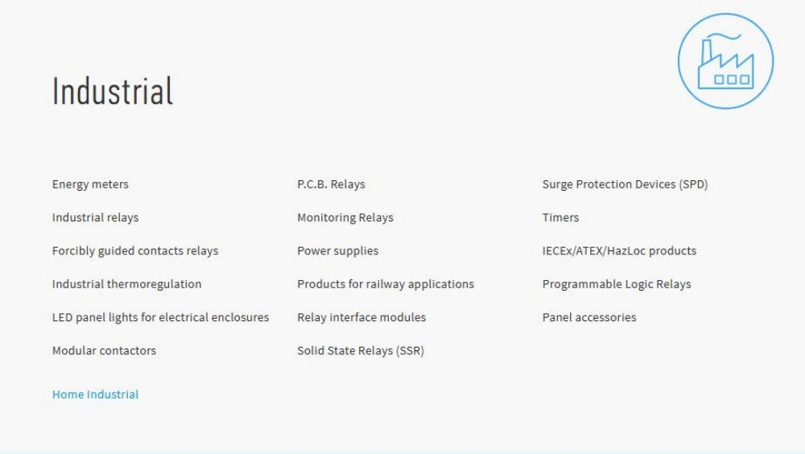
Task: Open Forcibly guided contacts relays
Action: pyautogui.click(x=135, y=250)
